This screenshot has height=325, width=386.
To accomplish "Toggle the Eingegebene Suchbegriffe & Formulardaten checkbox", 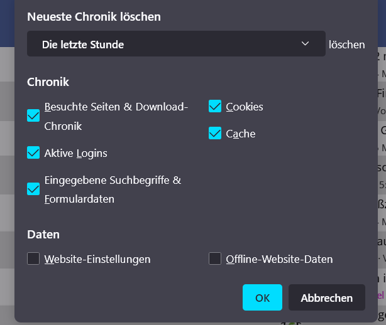I will 33,189.
